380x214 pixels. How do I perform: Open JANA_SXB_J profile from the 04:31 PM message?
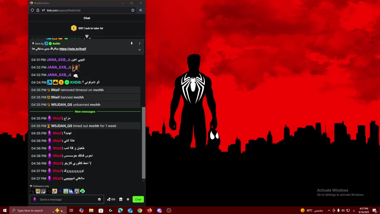[58, 60]
